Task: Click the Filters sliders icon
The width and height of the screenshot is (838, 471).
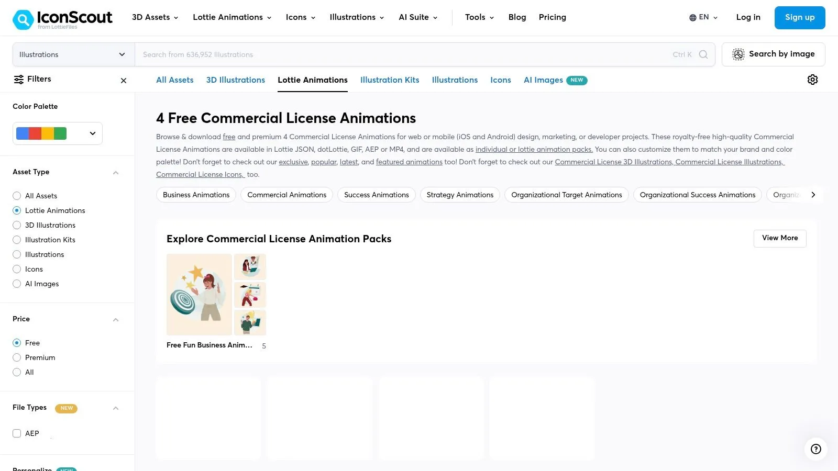Action: click(x=18, y=79)
